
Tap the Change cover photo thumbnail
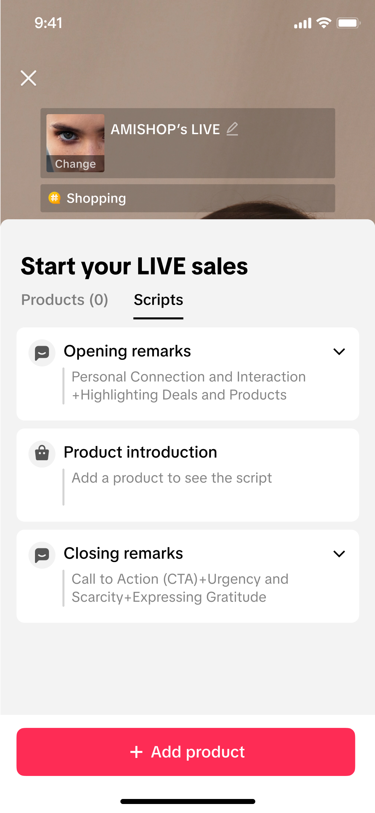75,143
